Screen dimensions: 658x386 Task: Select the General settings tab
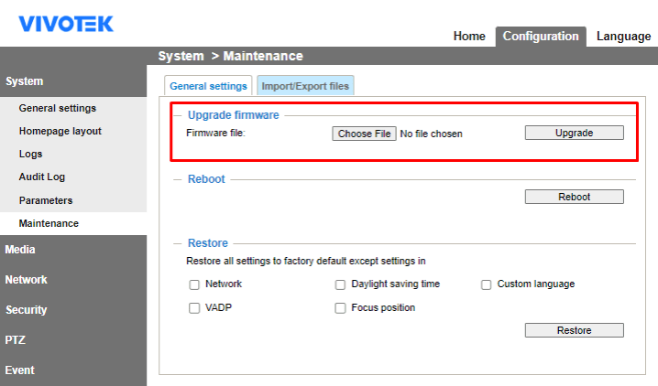point(208,86)
